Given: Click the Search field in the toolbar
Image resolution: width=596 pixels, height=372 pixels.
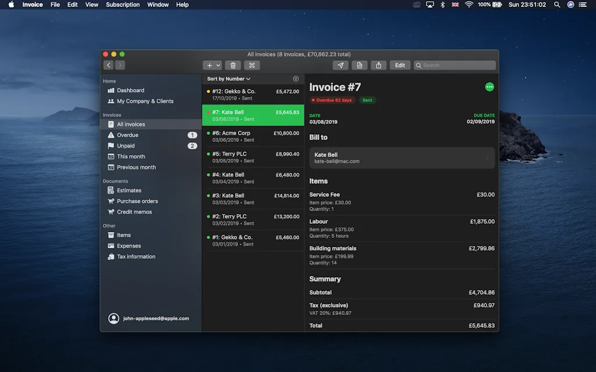Looking at the screenshot, I should pyautogui.click(x=454, y=65).
